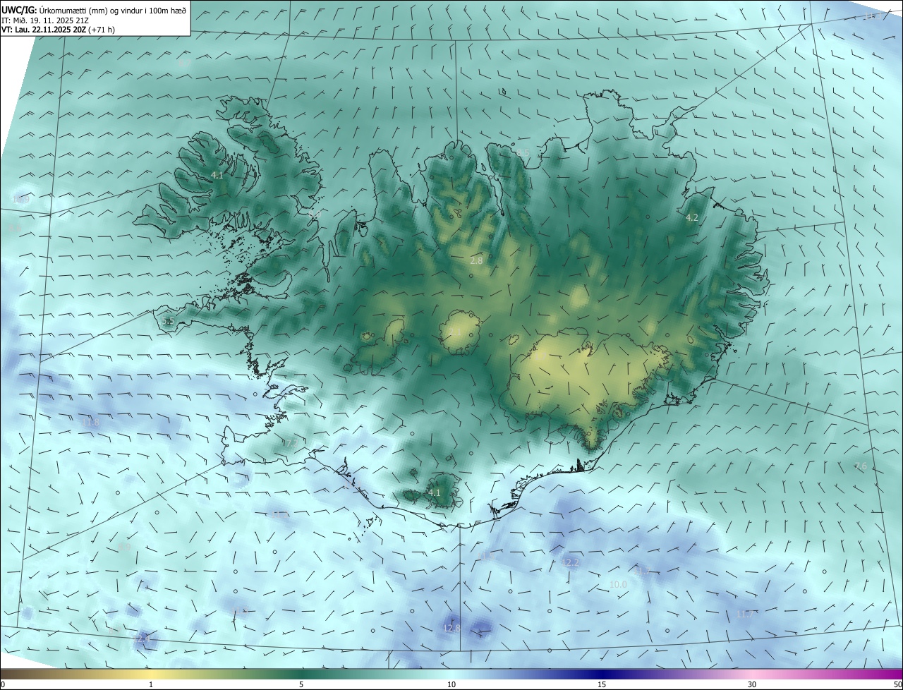903x690 pixels.
Task: Click the '8.9' value southwest of Iceland
Action: (125, 547)
